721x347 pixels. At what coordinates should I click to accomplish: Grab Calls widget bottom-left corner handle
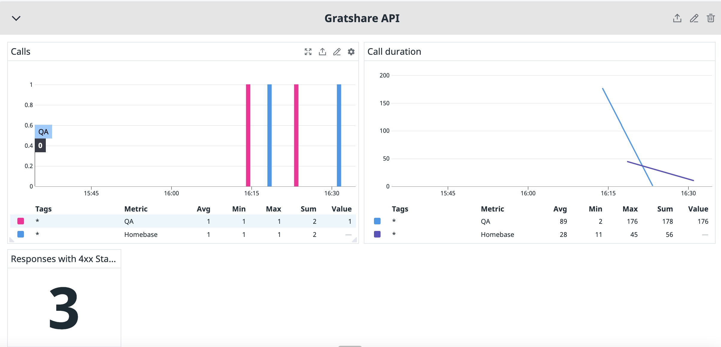tap(12, 240)
